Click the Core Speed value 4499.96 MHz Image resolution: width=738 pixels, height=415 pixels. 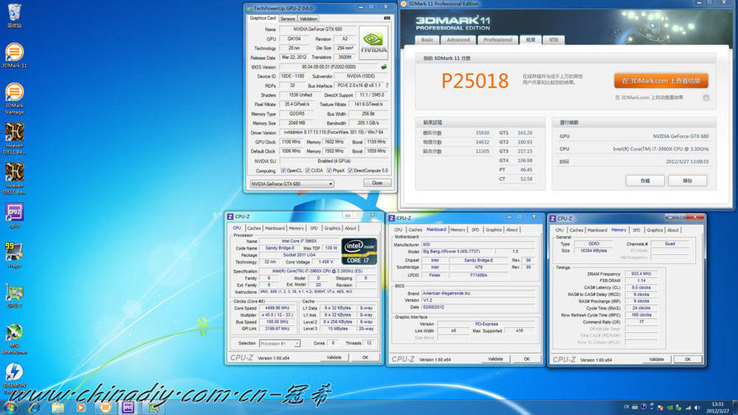click(277, 308)
